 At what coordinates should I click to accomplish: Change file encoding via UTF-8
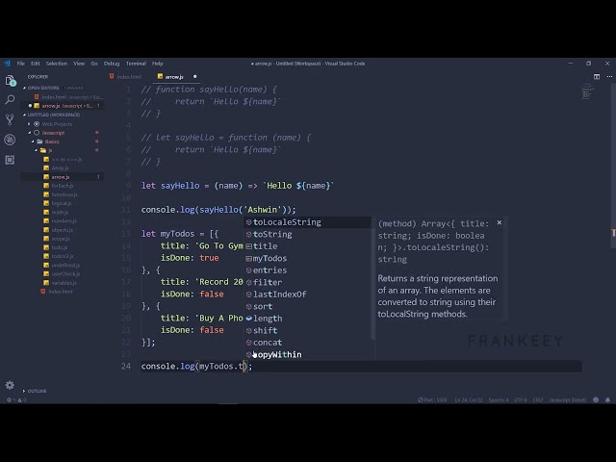(521, 400)
